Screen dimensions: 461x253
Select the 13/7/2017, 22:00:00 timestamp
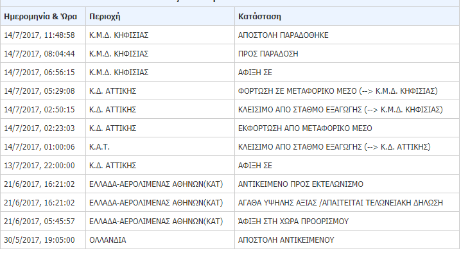39,166
